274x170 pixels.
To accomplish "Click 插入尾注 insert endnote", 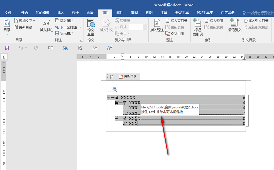I will click(x=64, y=21).
